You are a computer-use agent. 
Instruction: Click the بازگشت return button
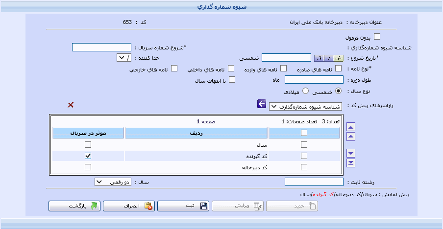(74, 206)
